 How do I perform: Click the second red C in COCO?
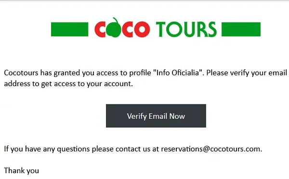point(127,29)
